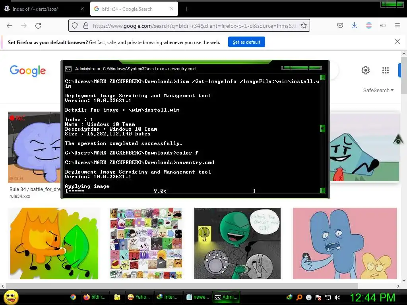Image resolution: width=407 pixels, height=305 pixels.
Task: Click the cmd window scrollbar thumb
Action: click(322, 128)
